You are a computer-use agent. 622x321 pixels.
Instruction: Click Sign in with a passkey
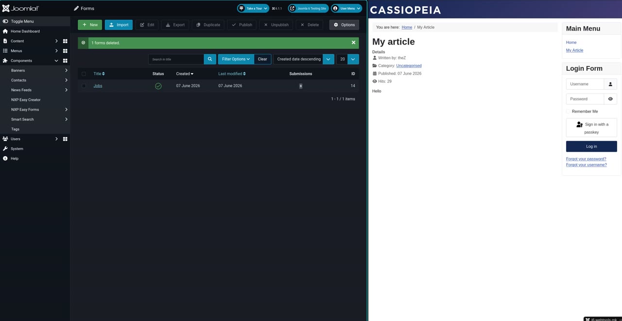click(591, 128)
